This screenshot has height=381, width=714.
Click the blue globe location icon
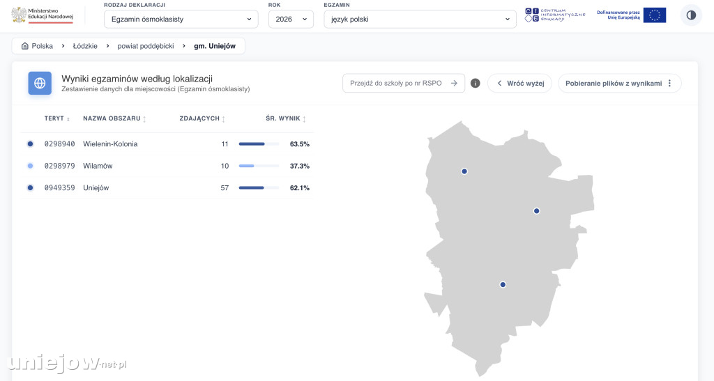tap(40, 83)
